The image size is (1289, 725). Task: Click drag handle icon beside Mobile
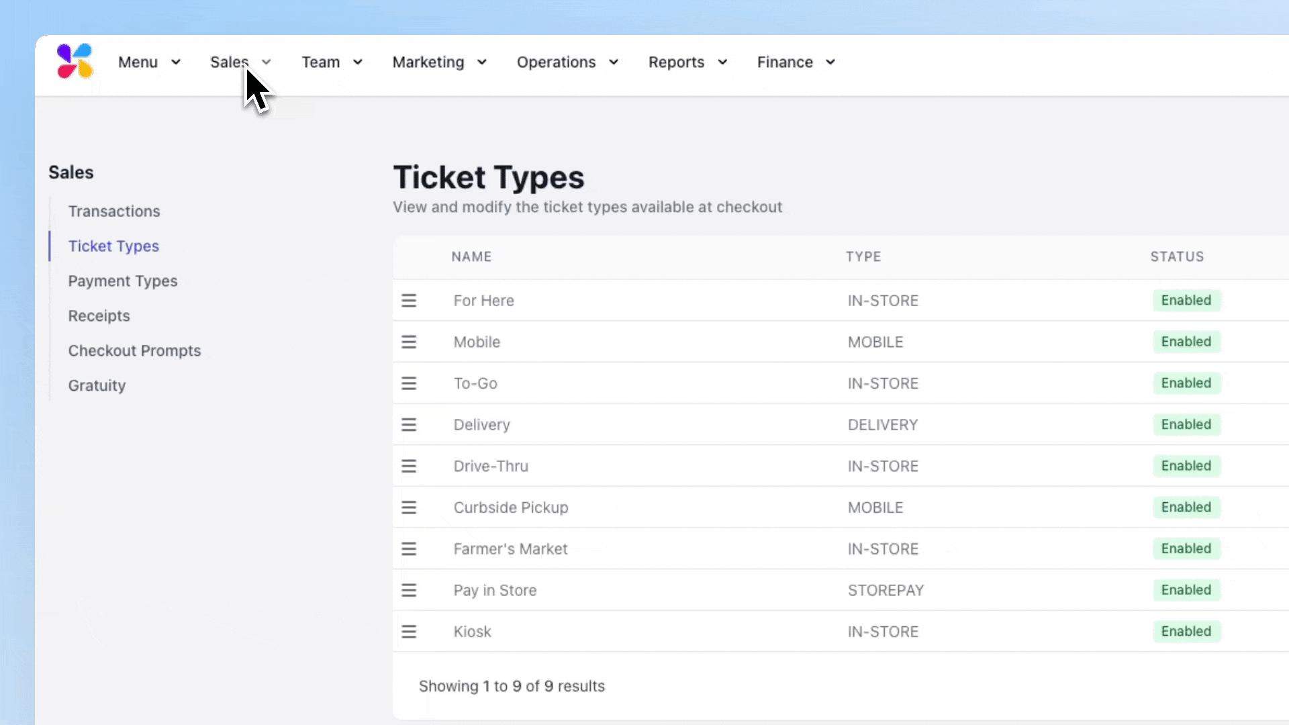[x=409, y=342]
